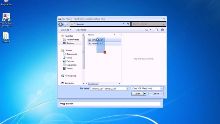Expand the address bar history dropdown
220x124 pixels.
[124, 24]
